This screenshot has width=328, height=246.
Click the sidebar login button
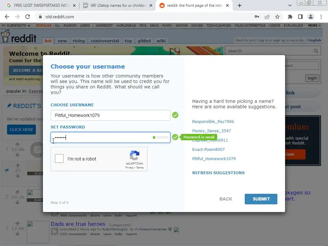click(312, 78)
